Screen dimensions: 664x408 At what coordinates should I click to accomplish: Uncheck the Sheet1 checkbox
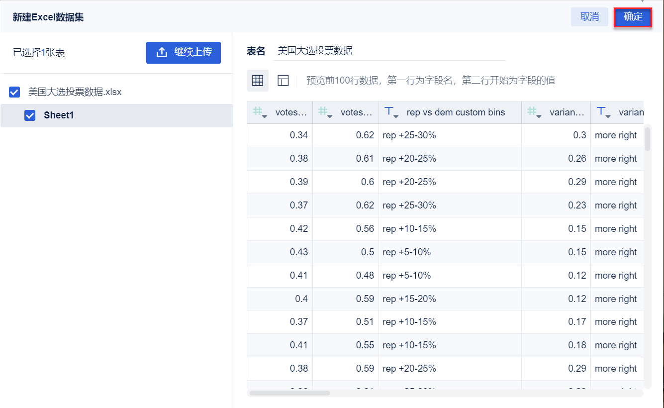[30, 115]
